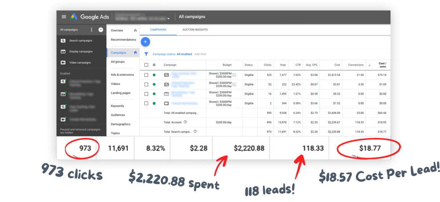This screenshot has height=202, width=440.
Task: Select the Video campaigns icon in the sidebar
Action: point(63,63)
